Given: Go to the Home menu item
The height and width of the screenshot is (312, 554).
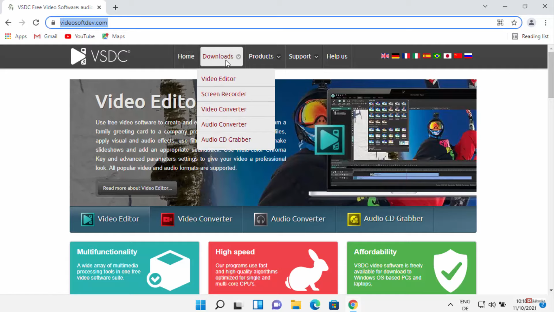Looking at the screenshot, I should tap(186, 56).
